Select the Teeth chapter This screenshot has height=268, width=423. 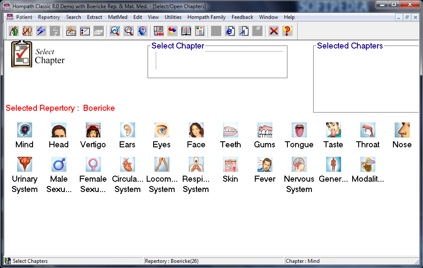(x=230, y=130)
